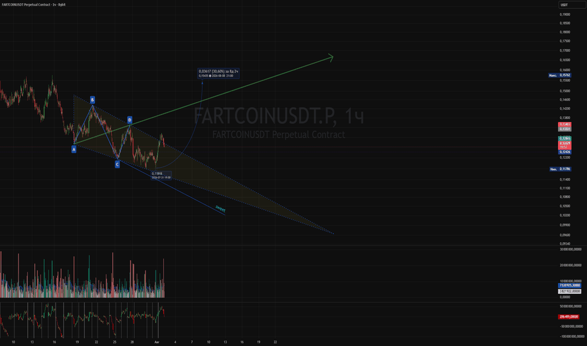This screenshot has width=587, height=346.
Task: Click the 0,14600 price scale value
Action: click(565, 100)
